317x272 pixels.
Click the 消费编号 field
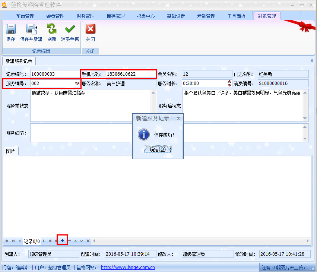tap(283, 83)
